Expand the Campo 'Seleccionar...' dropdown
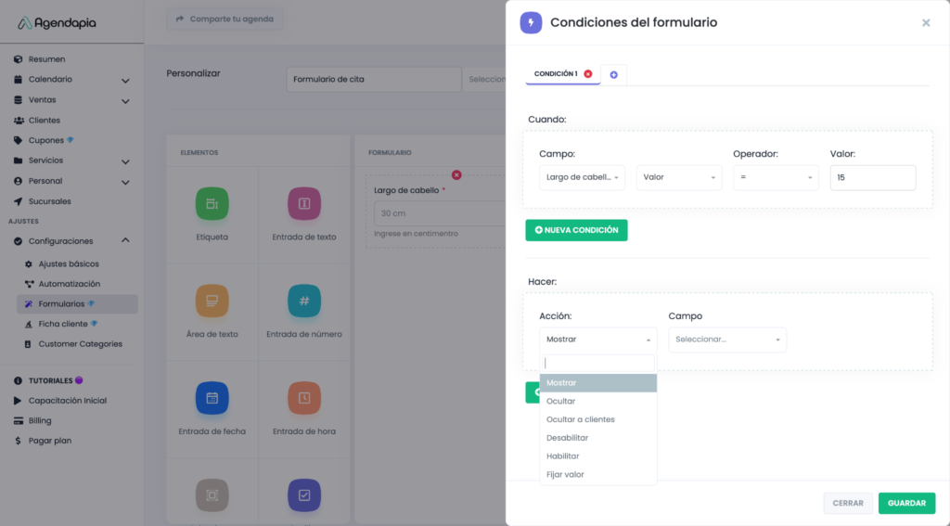Screen dimensions: 950x526 pyautogui.click(x=727, y=340)
